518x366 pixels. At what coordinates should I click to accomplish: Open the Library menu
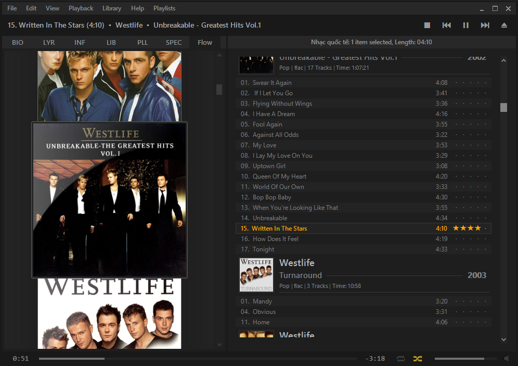pos(112,8)
